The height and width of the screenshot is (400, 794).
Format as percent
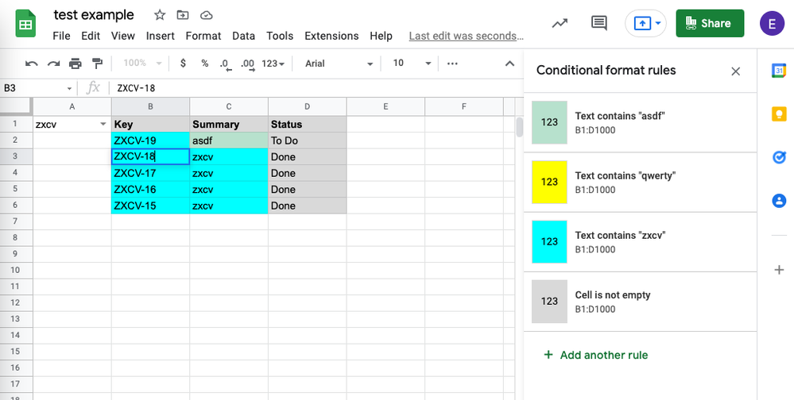click(x=204, y=63)
